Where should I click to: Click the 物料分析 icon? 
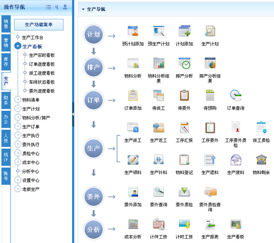coord(133,63)
